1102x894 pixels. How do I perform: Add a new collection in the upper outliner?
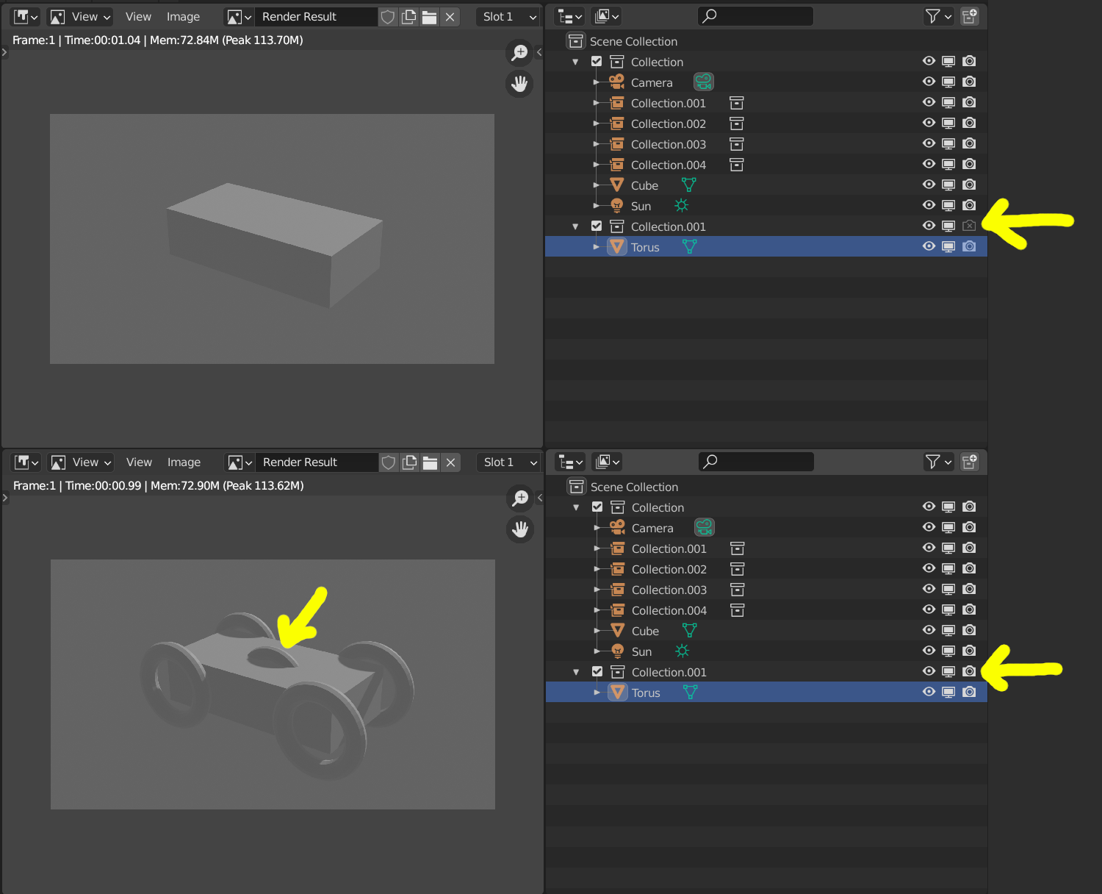tap(969, 16)
